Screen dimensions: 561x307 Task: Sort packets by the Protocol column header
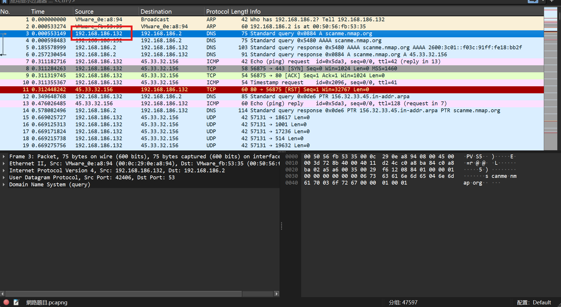[x=217, y=12]
